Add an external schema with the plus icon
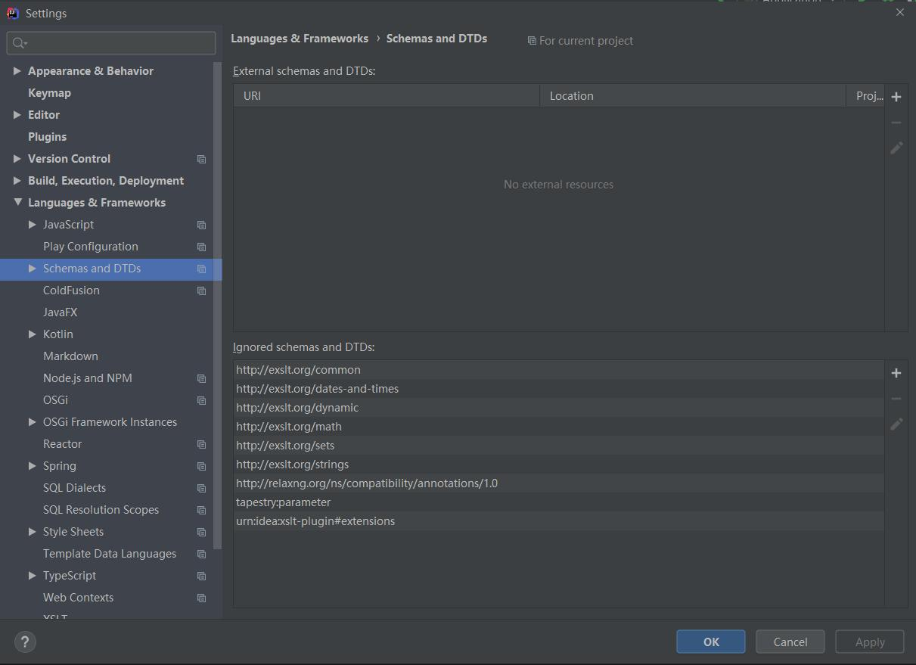The image size is (916, 665). click(896, 96)
